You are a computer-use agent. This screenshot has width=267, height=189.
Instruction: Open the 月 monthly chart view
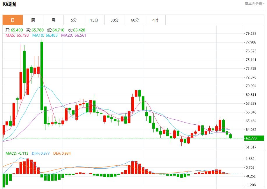click(x=53, y=20)
